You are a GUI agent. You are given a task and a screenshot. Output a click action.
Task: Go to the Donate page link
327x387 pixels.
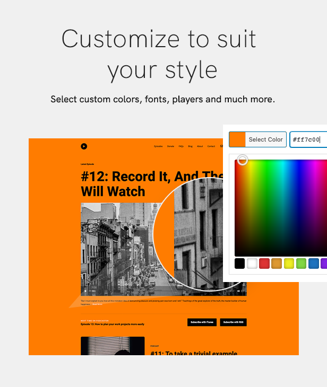coord(170,146)
